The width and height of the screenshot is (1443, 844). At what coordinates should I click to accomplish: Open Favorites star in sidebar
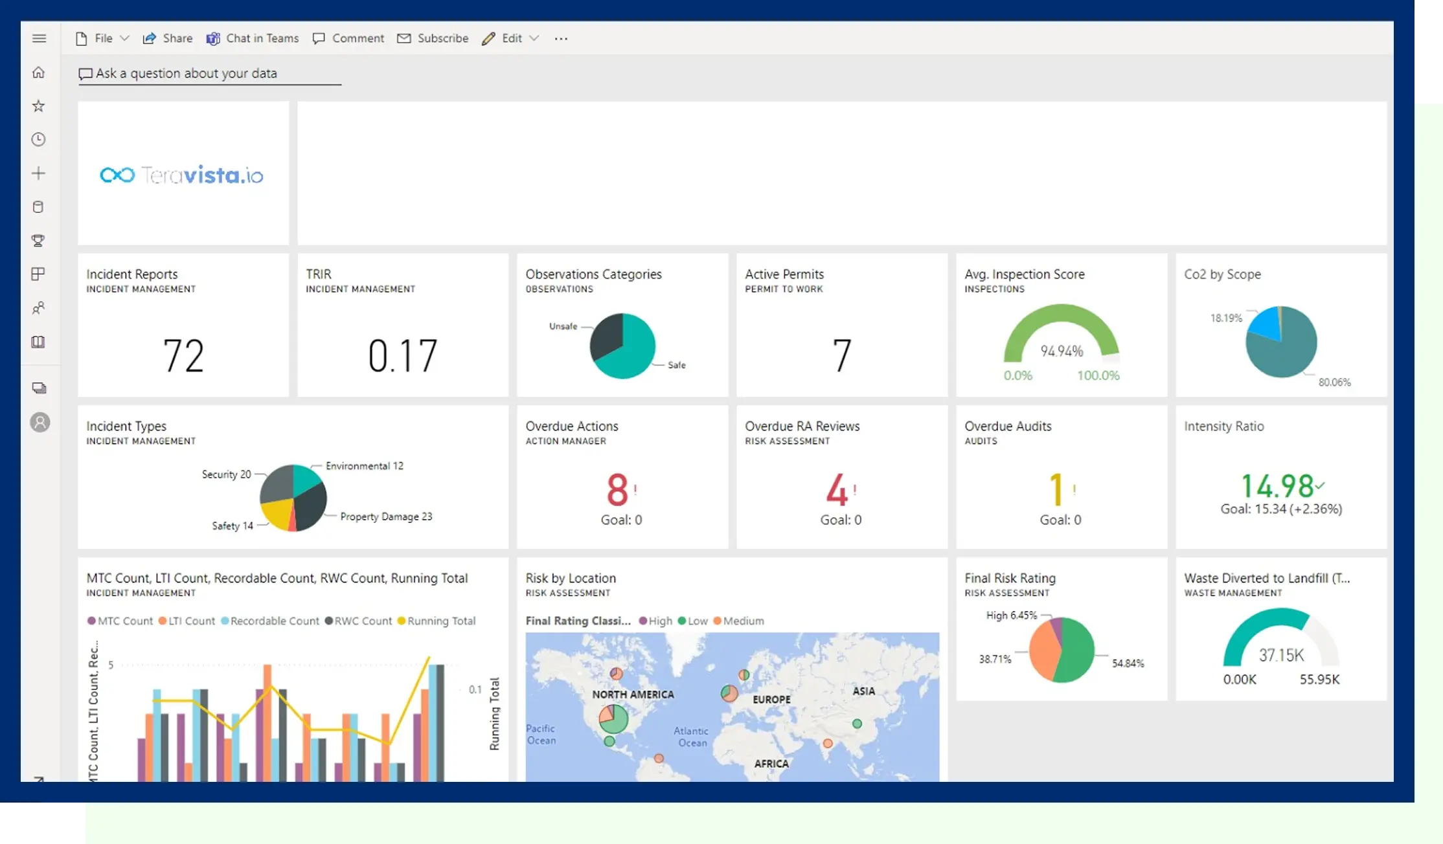[39, 106]
